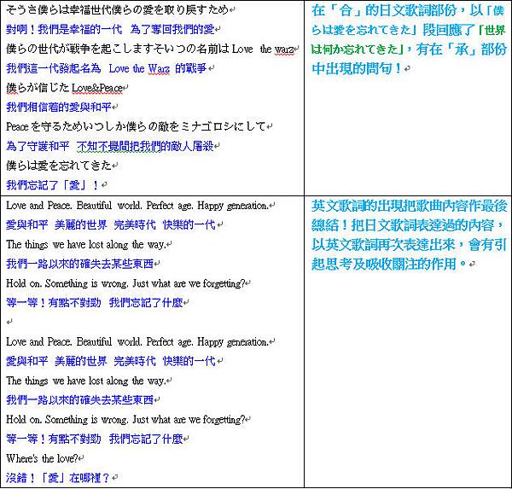This screenshot has width=512, height=489.
Task: Click the line '僕らが信じたLove&Peace'
Action: (x=65, y=88)
